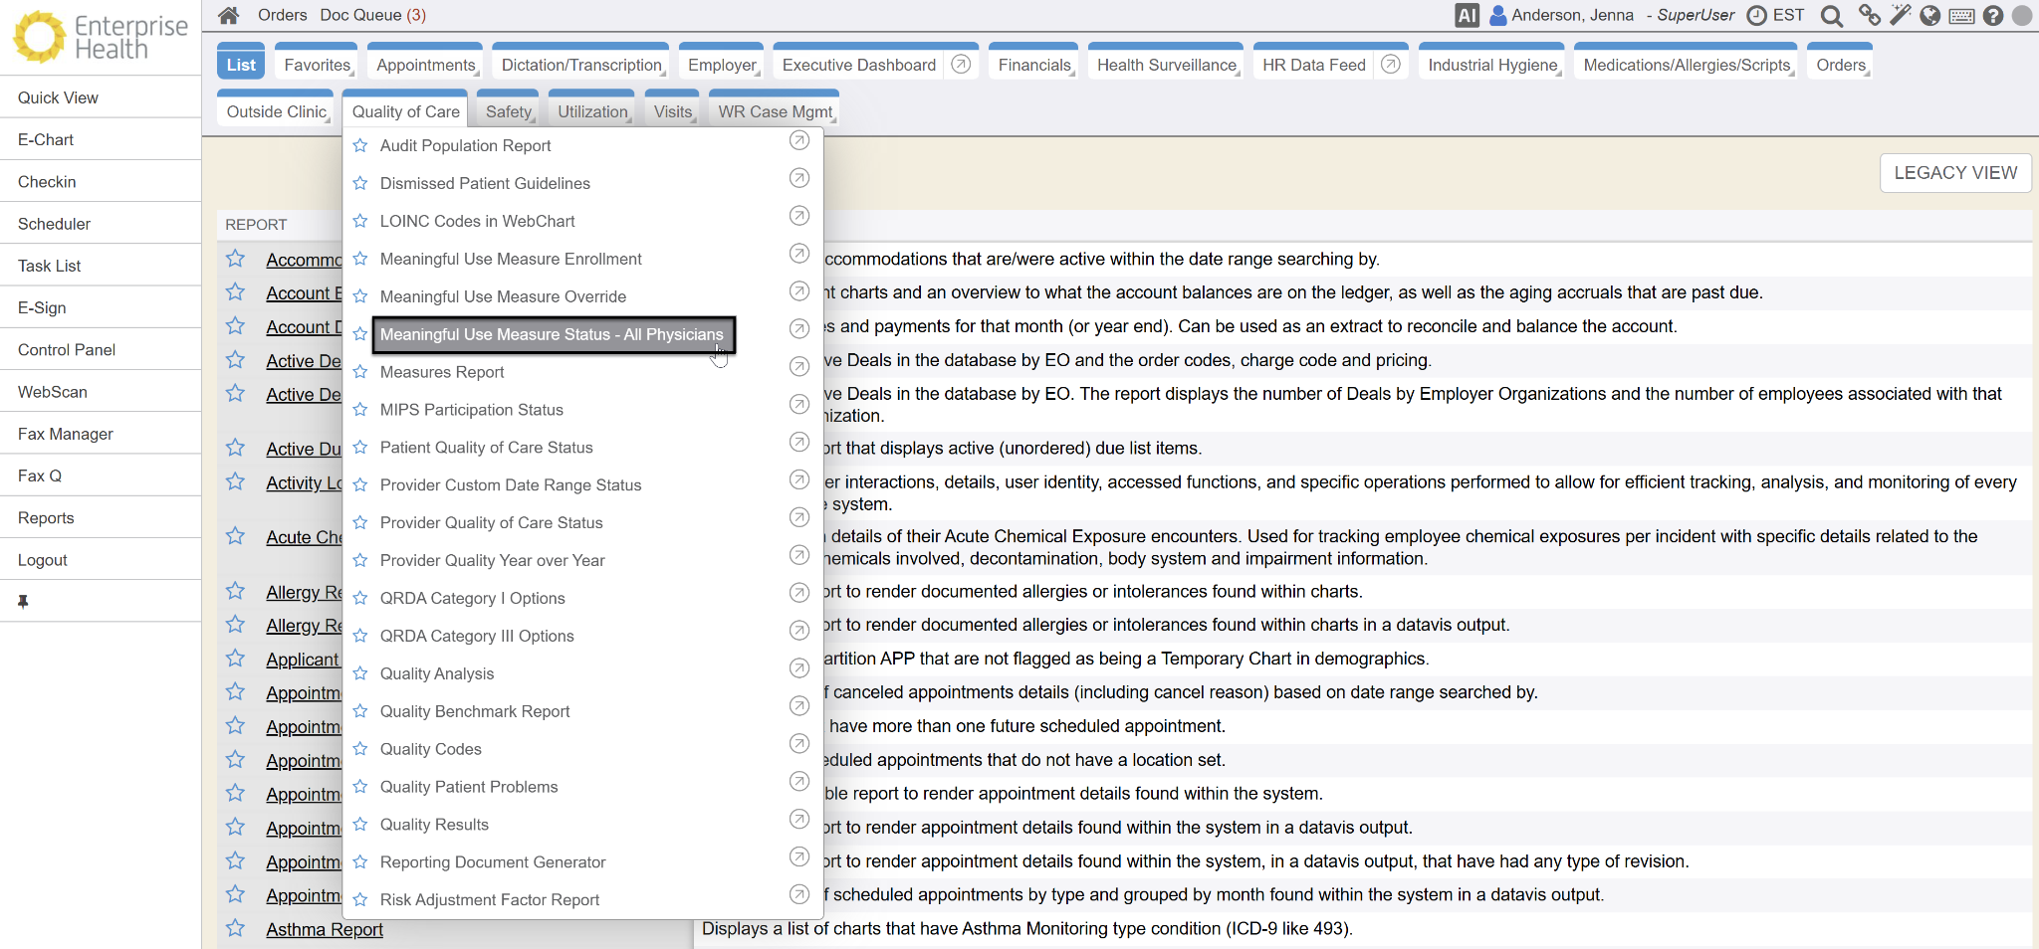Click the home icon in top bar
2039x949 pixels.
229,15
